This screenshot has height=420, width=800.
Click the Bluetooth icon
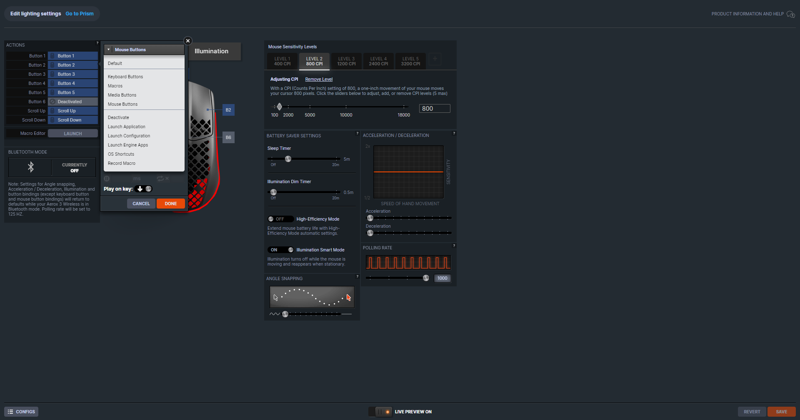31,167
